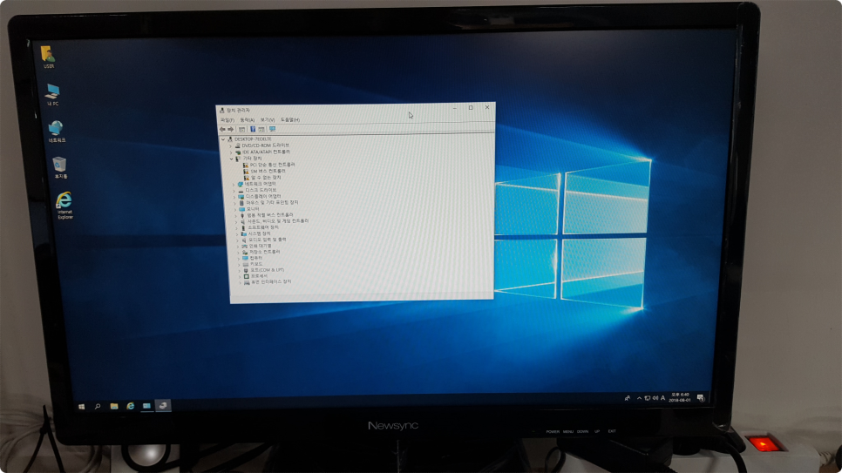Click the 내 PC desktop icon
The width and height of the screenshot is (842, 473).
[52, 94]
